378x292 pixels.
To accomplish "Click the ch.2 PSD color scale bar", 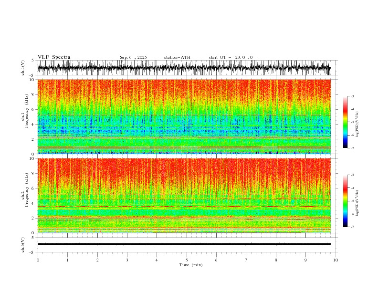I will coord(345,201).
